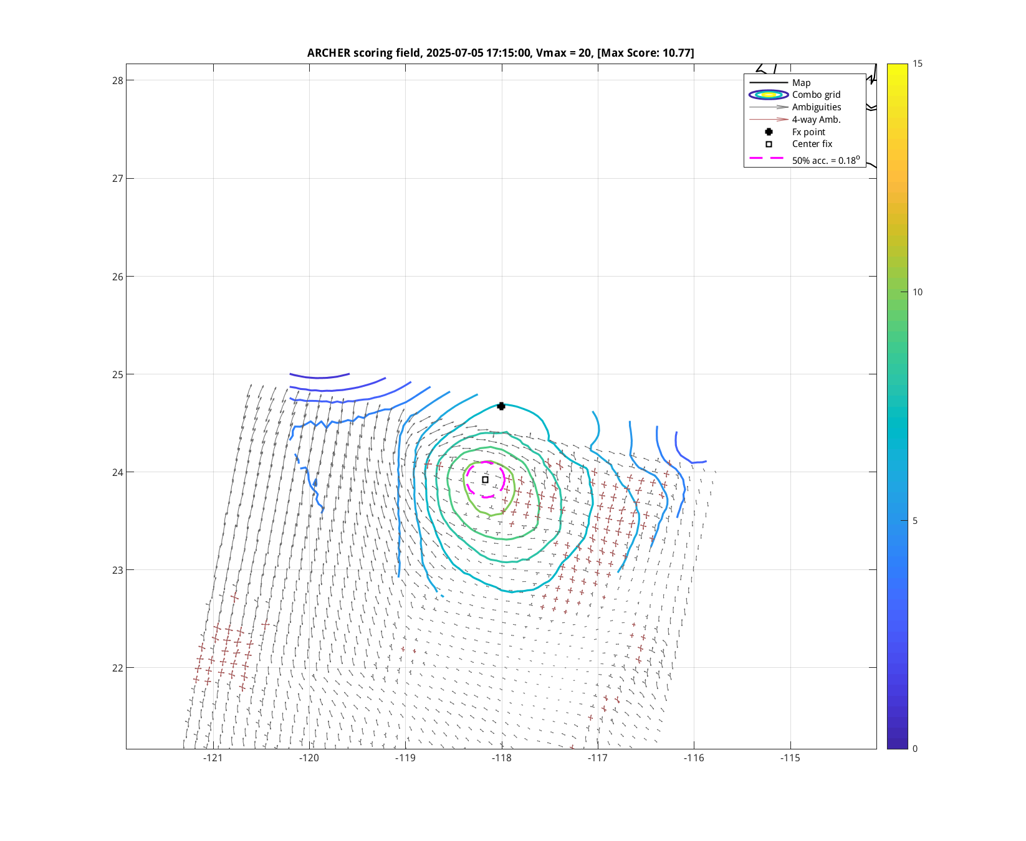
Task: Select the '4-way Amb.' legend label
Action: coord(817,120)
